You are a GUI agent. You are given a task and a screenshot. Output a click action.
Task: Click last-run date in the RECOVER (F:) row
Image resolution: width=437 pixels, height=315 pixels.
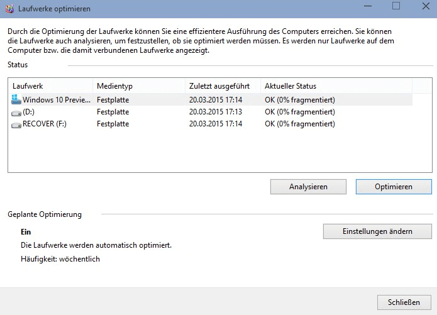216,124
